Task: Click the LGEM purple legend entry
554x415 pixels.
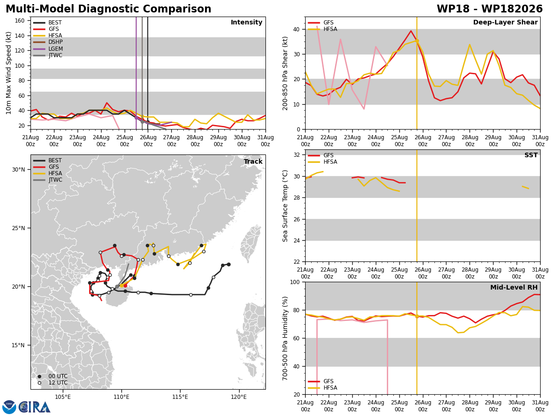Action: [x=48, y=49]
